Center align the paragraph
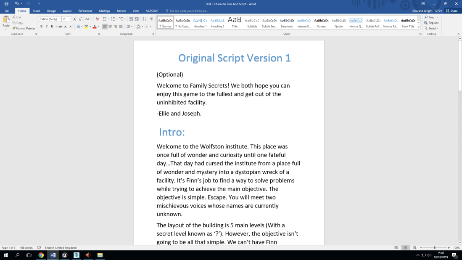This screenshot has height=260, width=462. [x=110, y=26]
